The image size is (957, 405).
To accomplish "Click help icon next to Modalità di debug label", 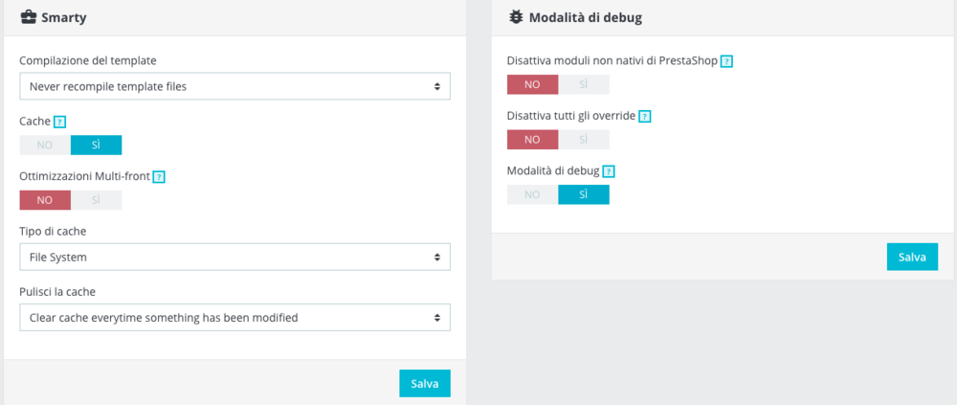I will [x=609, y=171].
